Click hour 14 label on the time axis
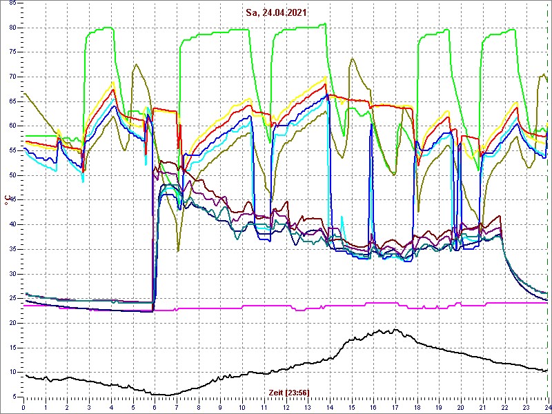552x414 pixels. click(330, 407)
